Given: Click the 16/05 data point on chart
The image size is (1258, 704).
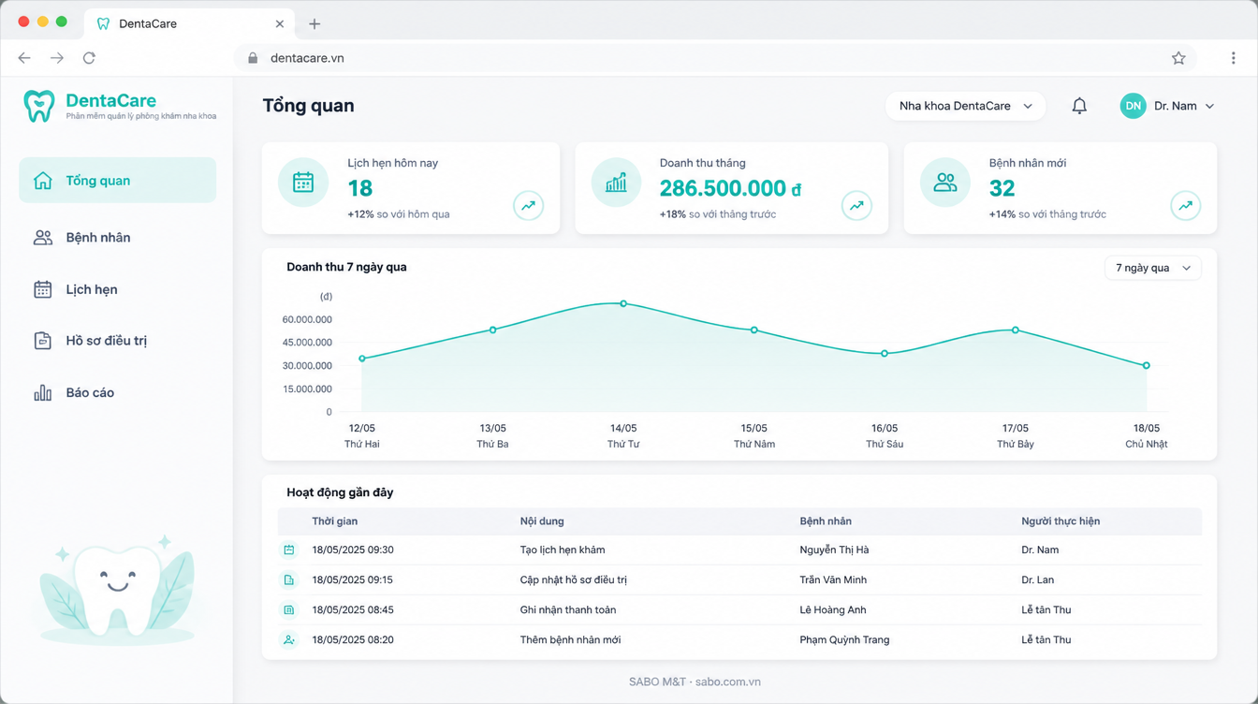Looking at the screenshot, I should [x=885, y=354].
